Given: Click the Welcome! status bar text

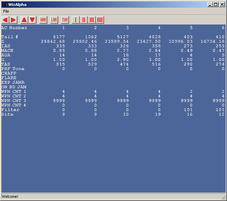Looking at the screenshot, I should (10, 196).
